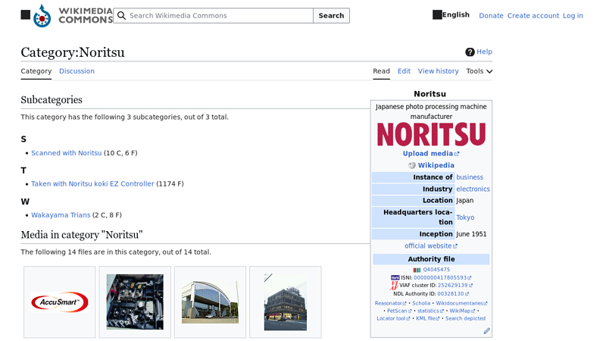Image resolution: width=606 pixels, height=341 pixels.
Task: Click the Log in link
Action: coord(573,16)
